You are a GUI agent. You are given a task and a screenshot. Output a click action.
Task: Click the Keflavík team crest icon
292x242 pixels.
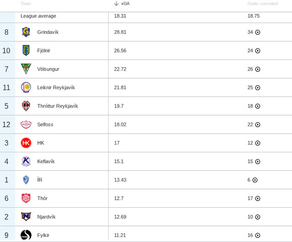tap(26, 161)
